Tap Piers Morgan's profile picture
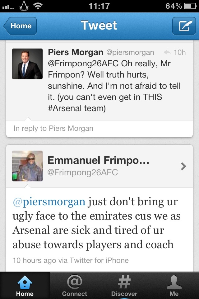This screenshot has width=199, height=299. pos(27,64)
